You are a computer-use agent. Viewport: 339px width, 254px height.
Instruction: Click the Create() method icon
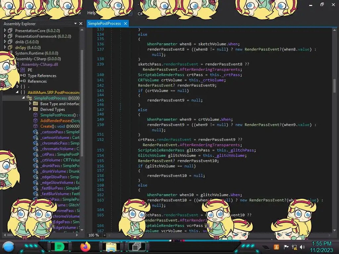tap(35, 126)
